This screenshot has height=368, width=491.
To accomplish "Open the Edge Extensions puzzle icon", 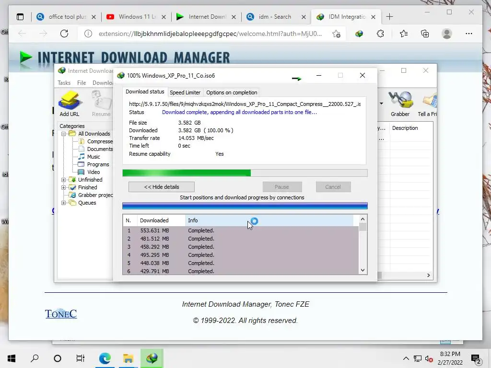I will 380,34.
